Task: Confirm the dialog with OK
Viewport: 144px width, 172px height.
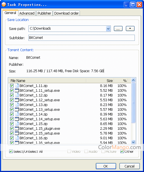Action: coord(106,166)
